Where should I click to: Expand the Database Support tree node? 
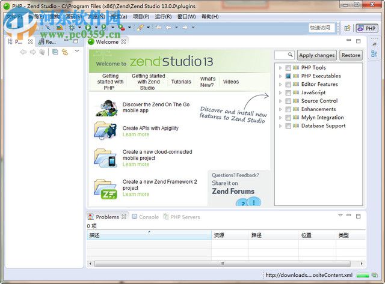point(280,126)
